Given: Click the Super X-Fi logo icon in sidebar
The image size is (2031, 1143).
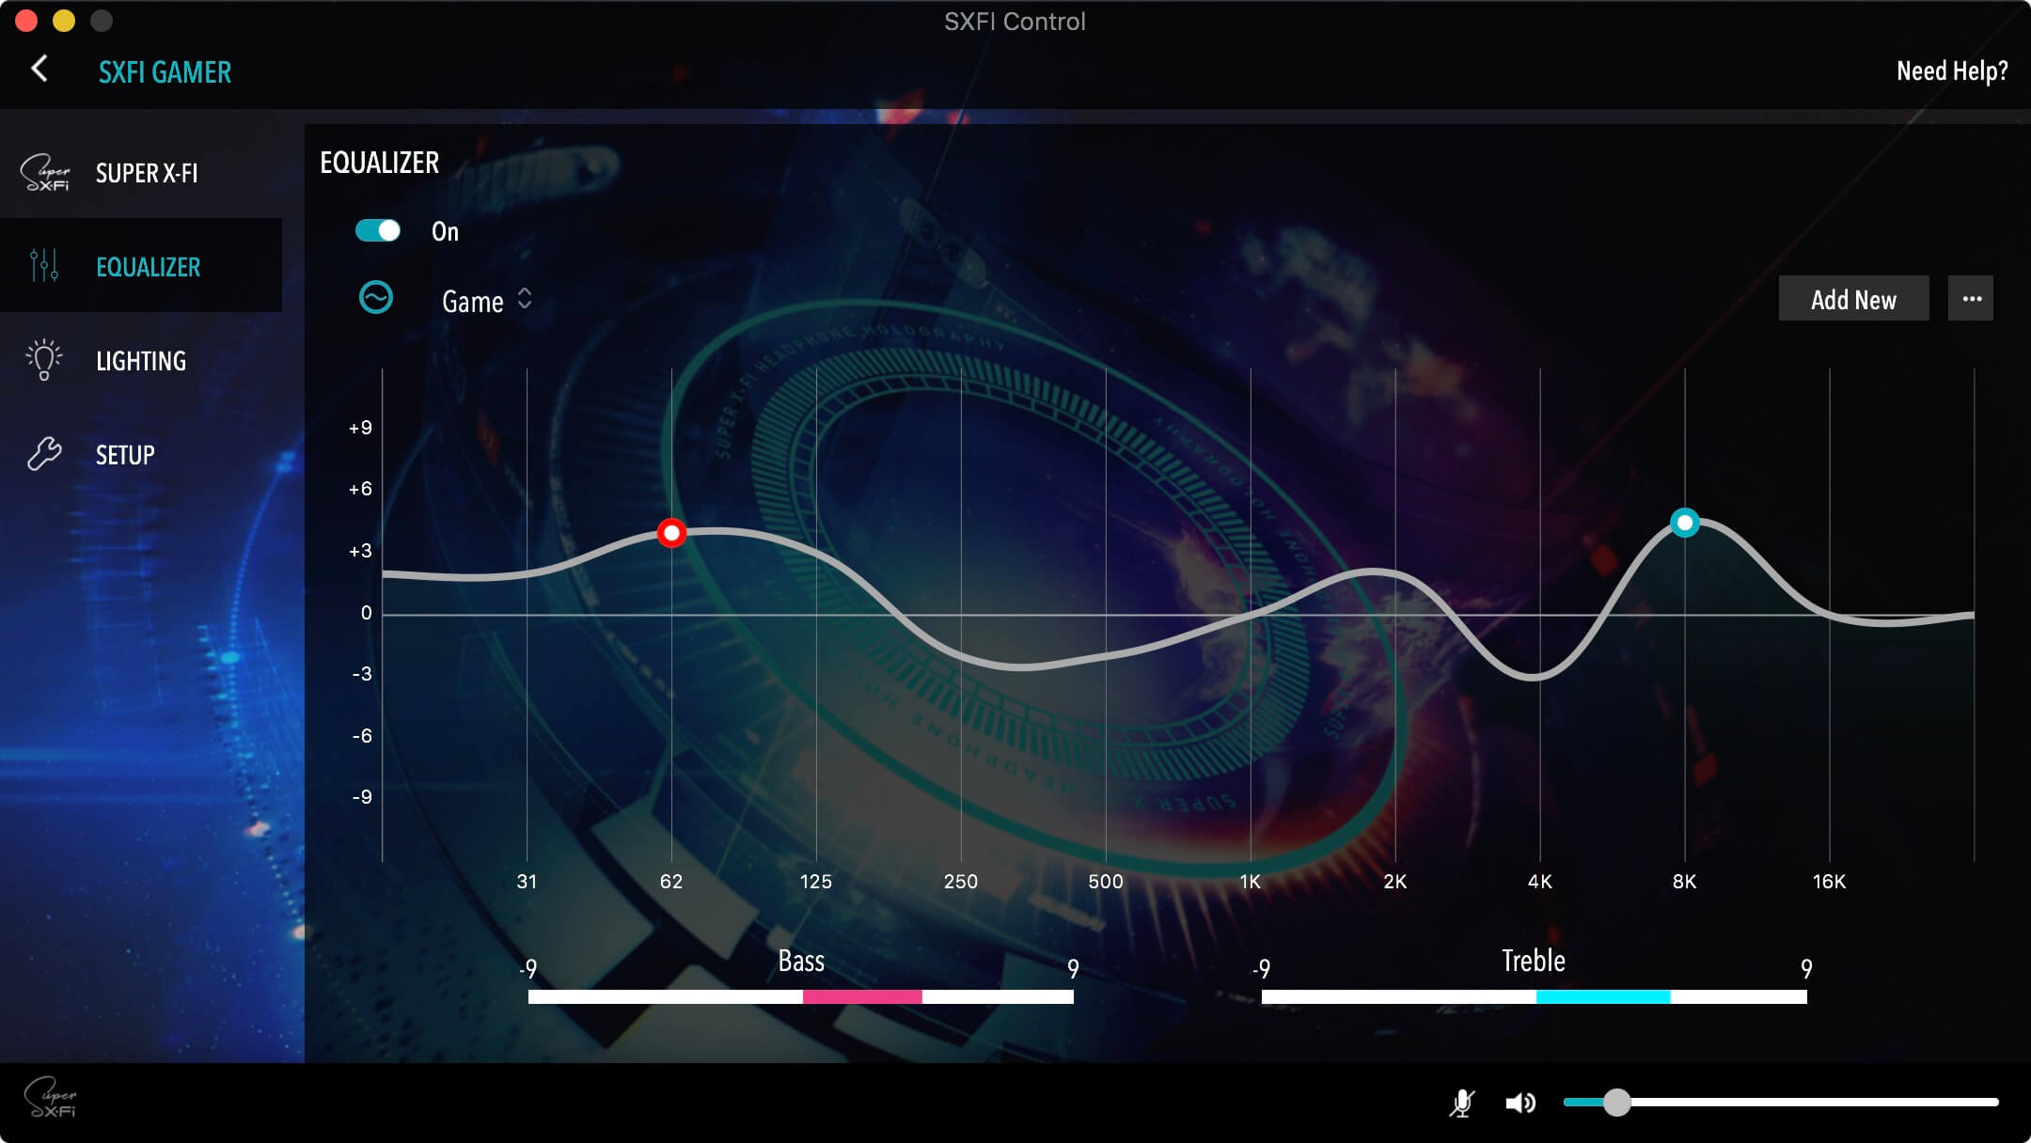Looking at the screenshot, I should [45, 173].
